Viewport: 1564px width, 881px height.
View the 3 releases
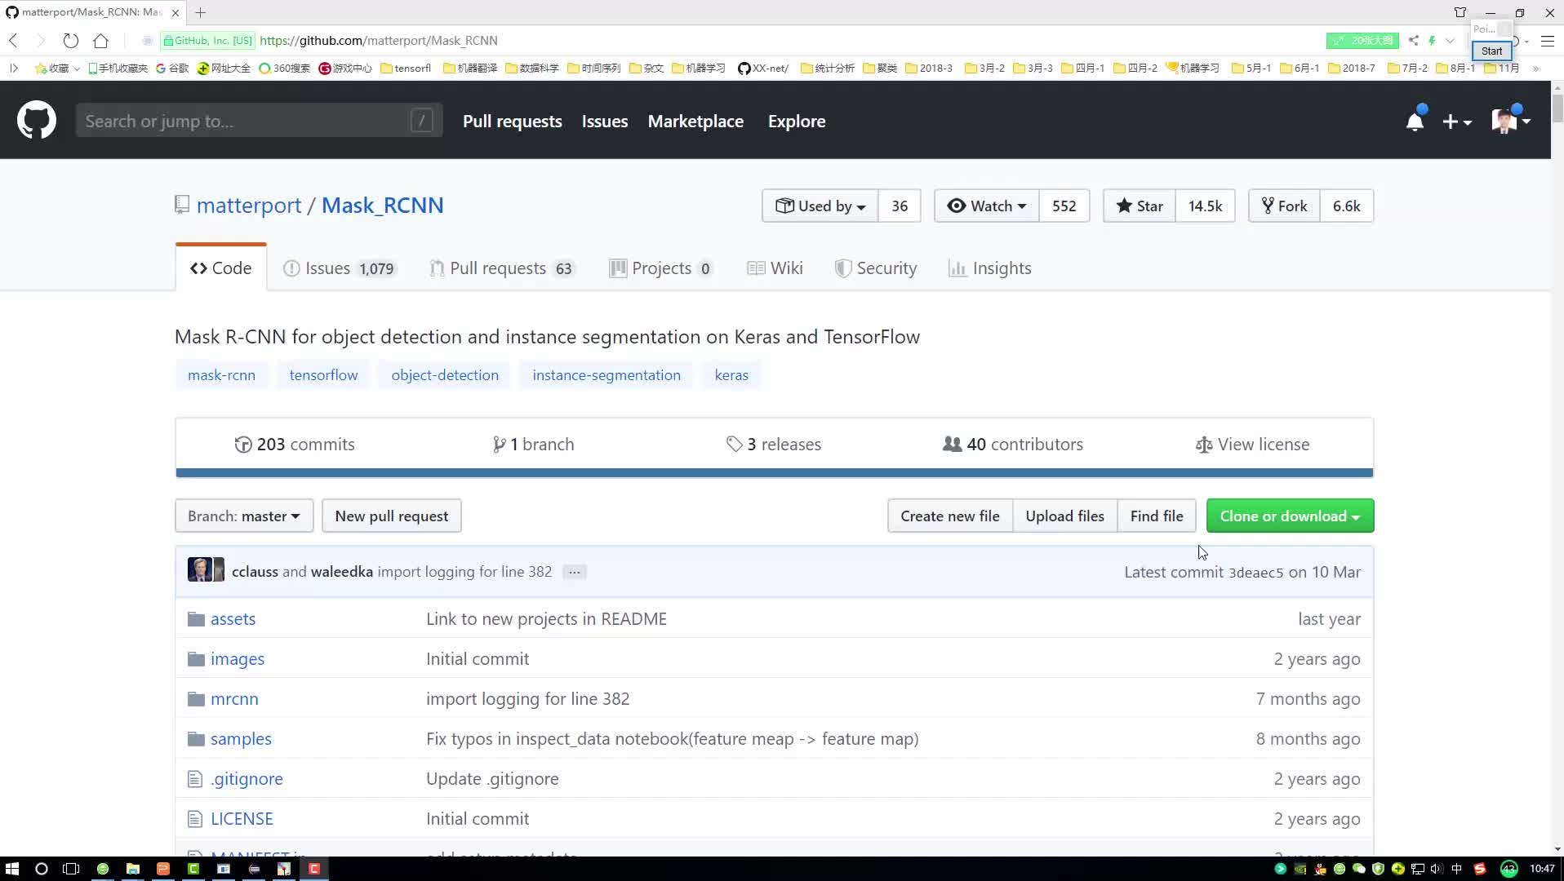coord(774,445)
